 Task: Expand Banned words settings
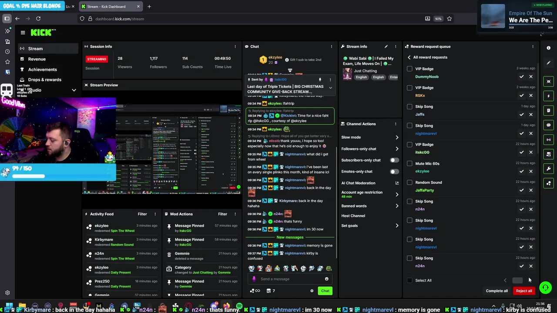point(397,206)
